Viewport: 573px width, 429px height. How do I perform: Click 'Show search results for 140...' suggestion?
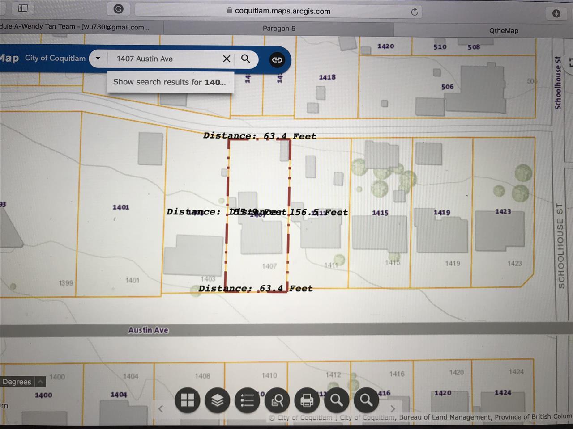pyautogui.click(x=169, y=82)
